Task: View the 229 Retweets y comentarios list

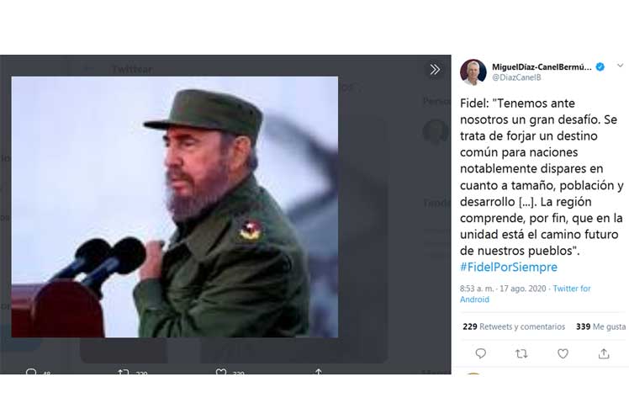Action: point(514,326)
